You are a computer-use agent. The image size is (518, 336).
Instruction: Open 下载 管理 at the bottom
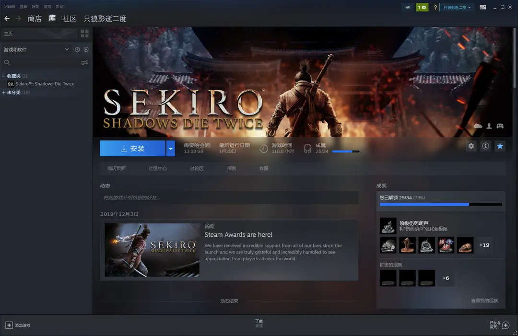[x=259, y=323]
